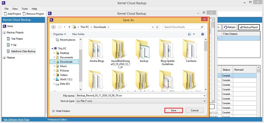Open the Save As help icon

point(203,34)
